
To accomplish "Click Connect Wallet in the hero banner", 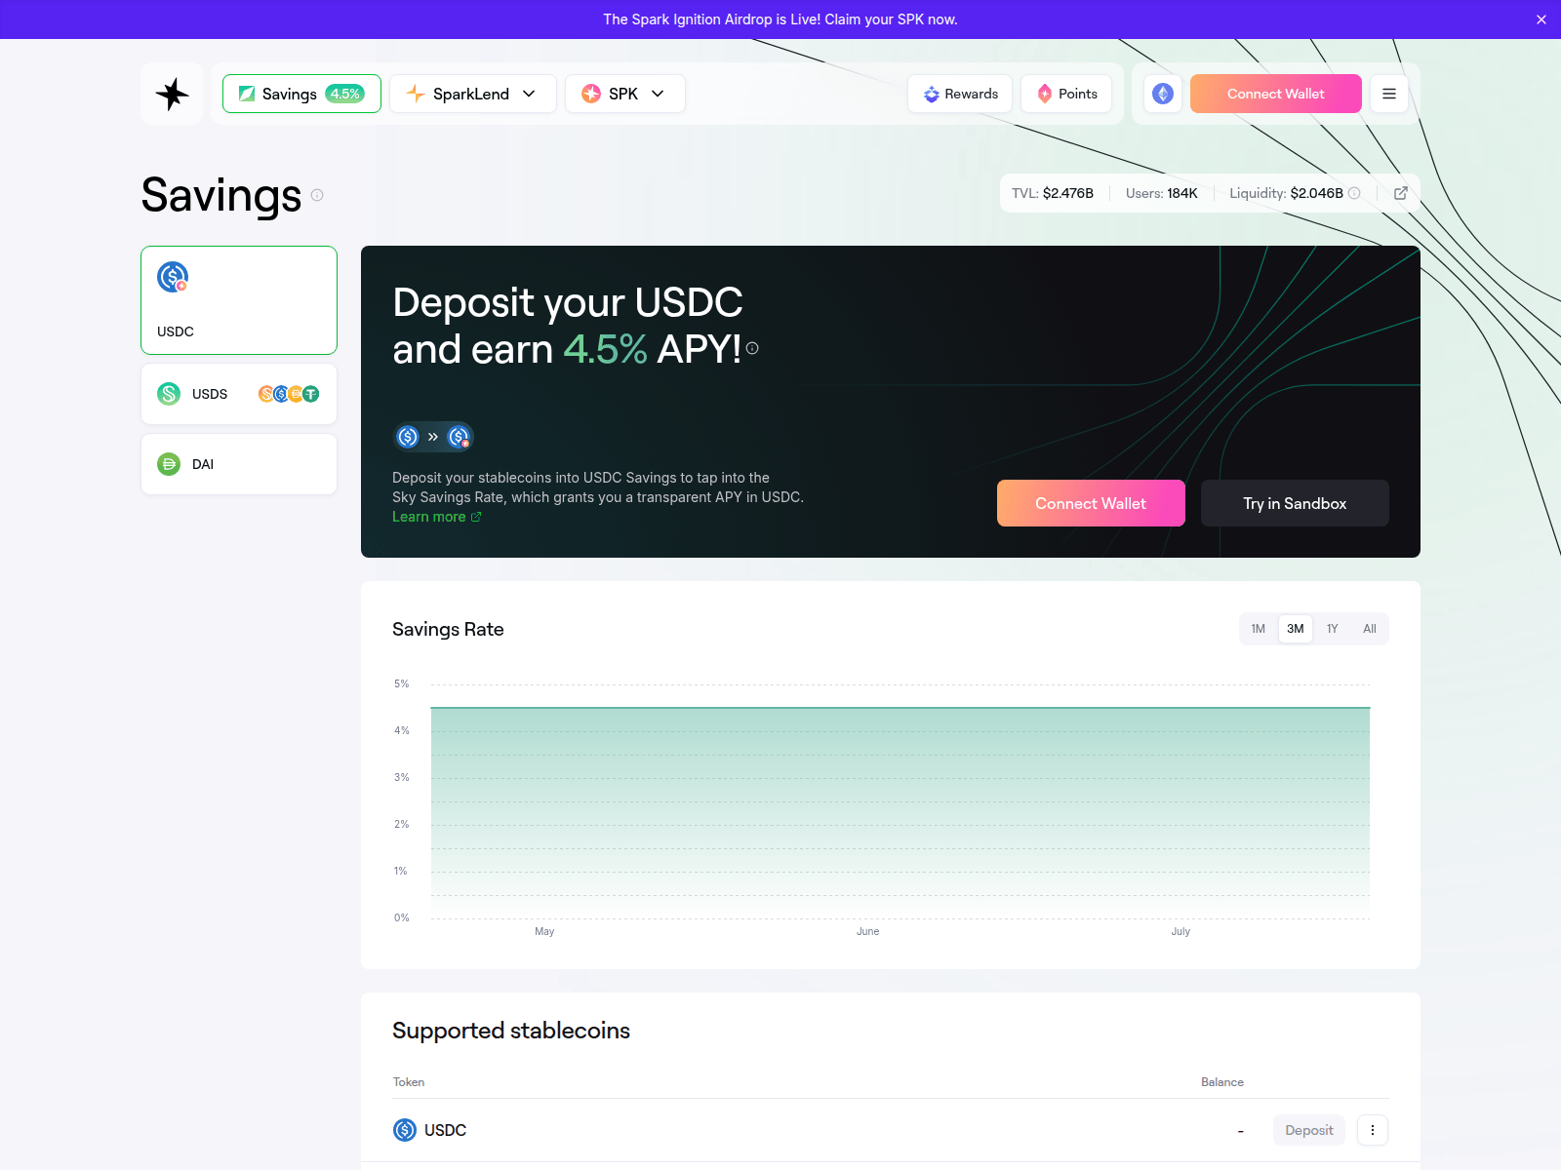I will click(x=1091, y=503).
